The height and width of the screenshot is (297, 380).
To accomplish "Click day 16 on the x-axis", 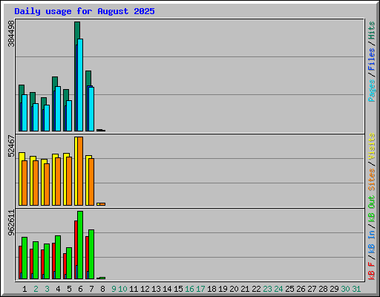I will pos(189,289).
